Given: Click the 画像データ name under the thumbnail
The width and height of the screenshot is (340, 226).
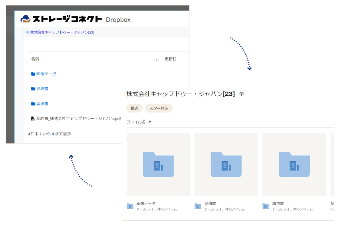Looking at the screenshot, I should coord(146,203).
